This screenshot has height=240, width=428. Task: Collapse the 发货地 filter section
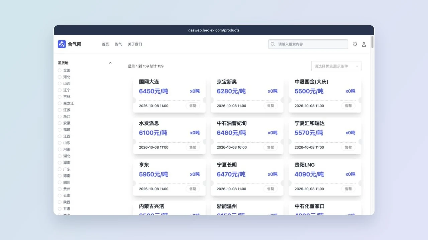[x=110, y=63]
